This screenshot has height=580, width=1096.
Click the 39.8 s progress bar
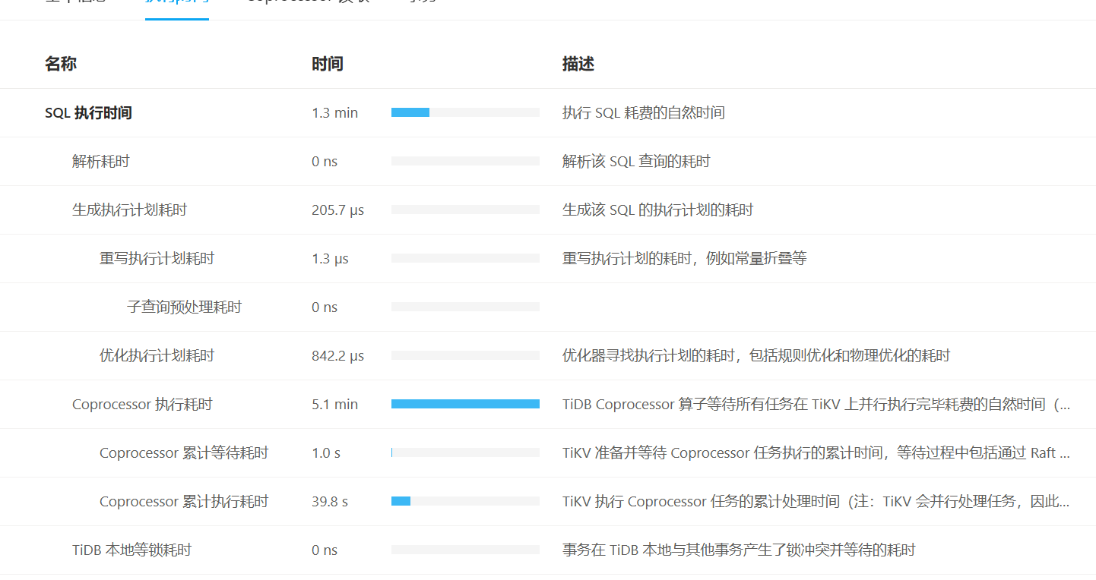pos(465,501)
